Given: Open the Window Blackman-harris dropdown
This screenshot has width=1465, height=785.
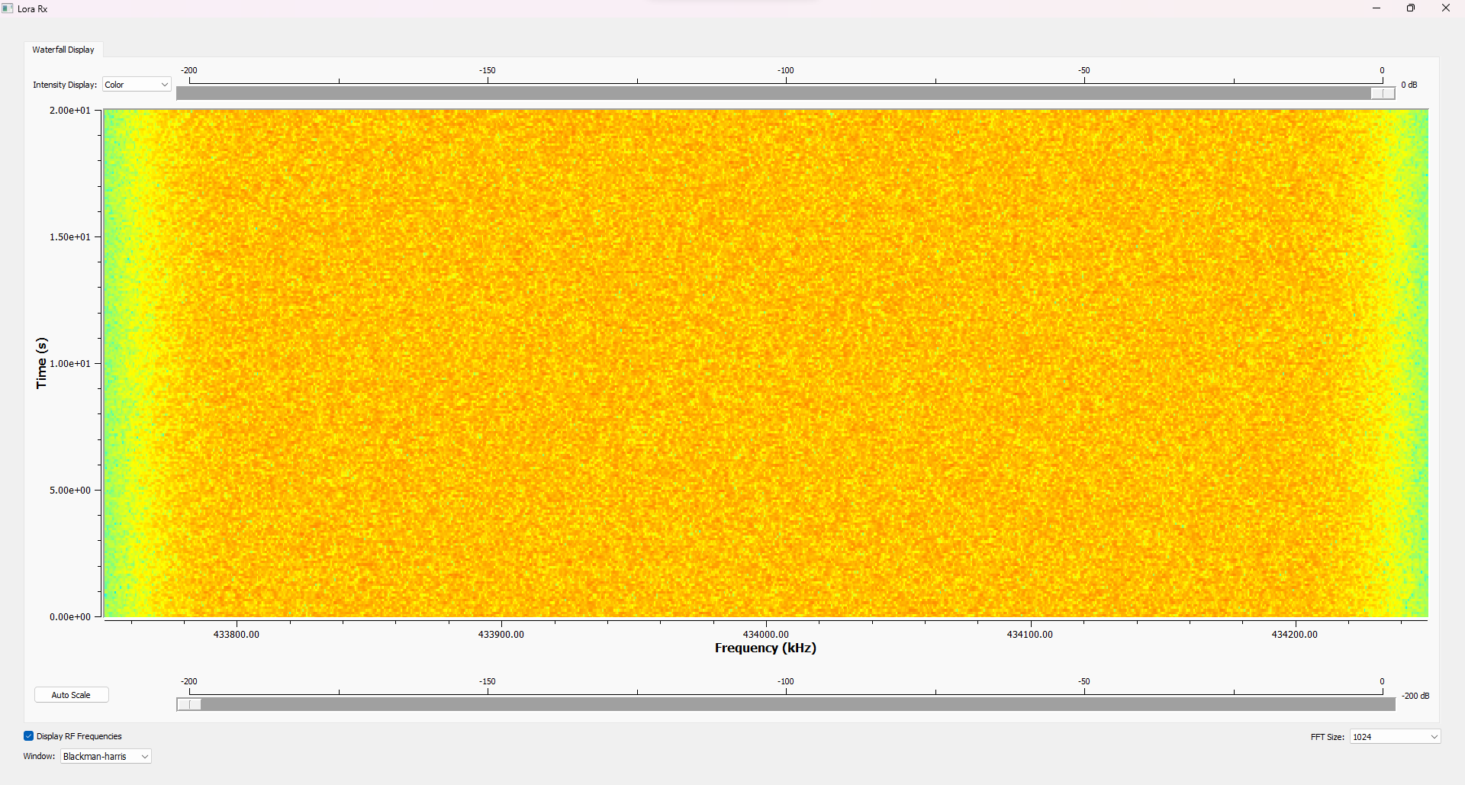Looking at the screenshot, I should point(105,757).
